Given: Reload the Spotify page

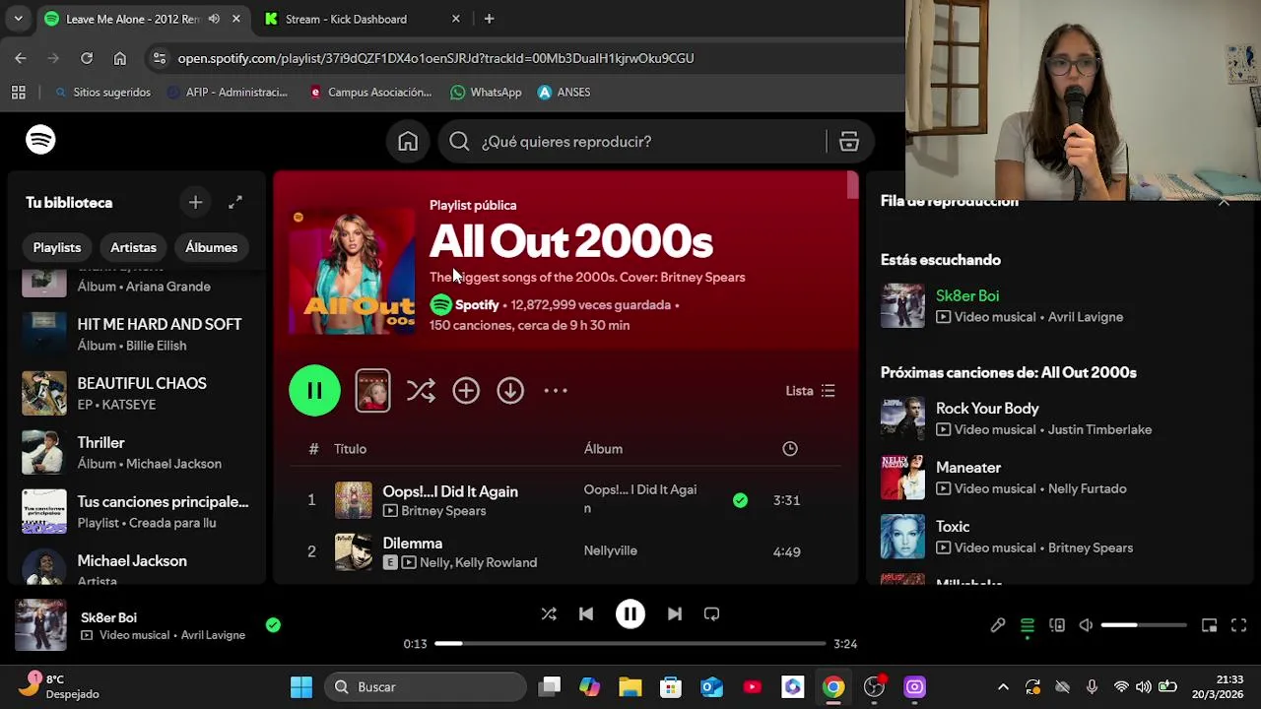Looking at the screenshot, I should coord(87,58).
